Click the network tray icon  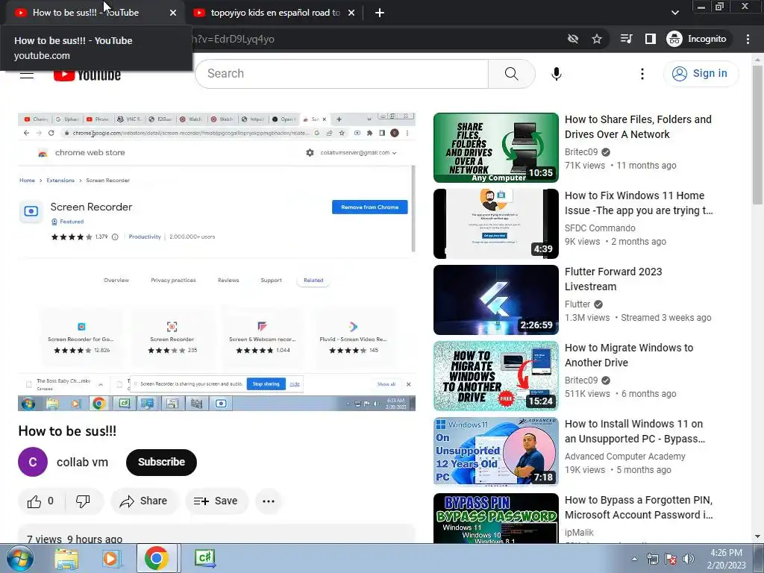652,559
